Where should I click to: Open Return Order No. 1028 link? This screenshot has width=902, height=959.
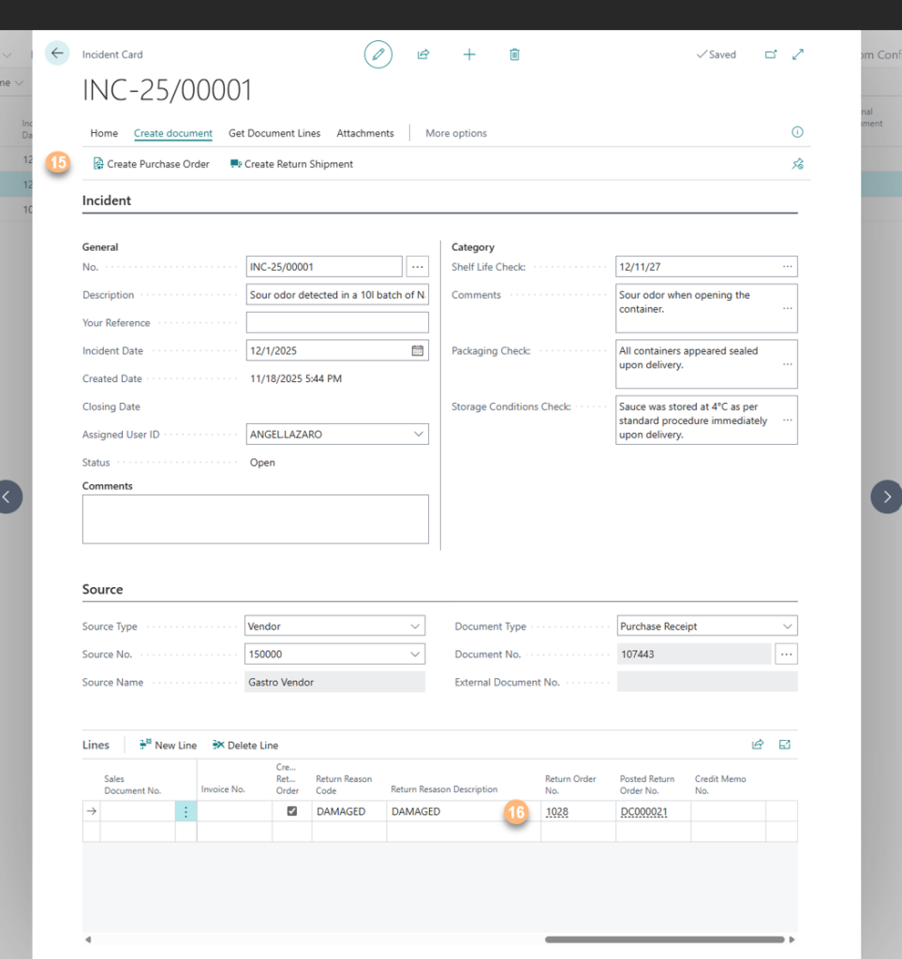(557, 812)
